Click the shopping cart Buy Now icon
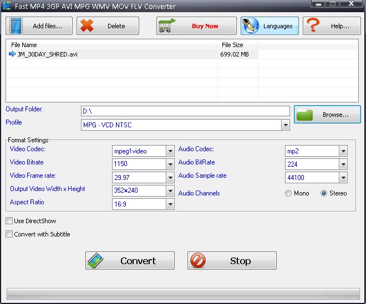This screenshot has width=366, height=304. click(x=166, y=25)
